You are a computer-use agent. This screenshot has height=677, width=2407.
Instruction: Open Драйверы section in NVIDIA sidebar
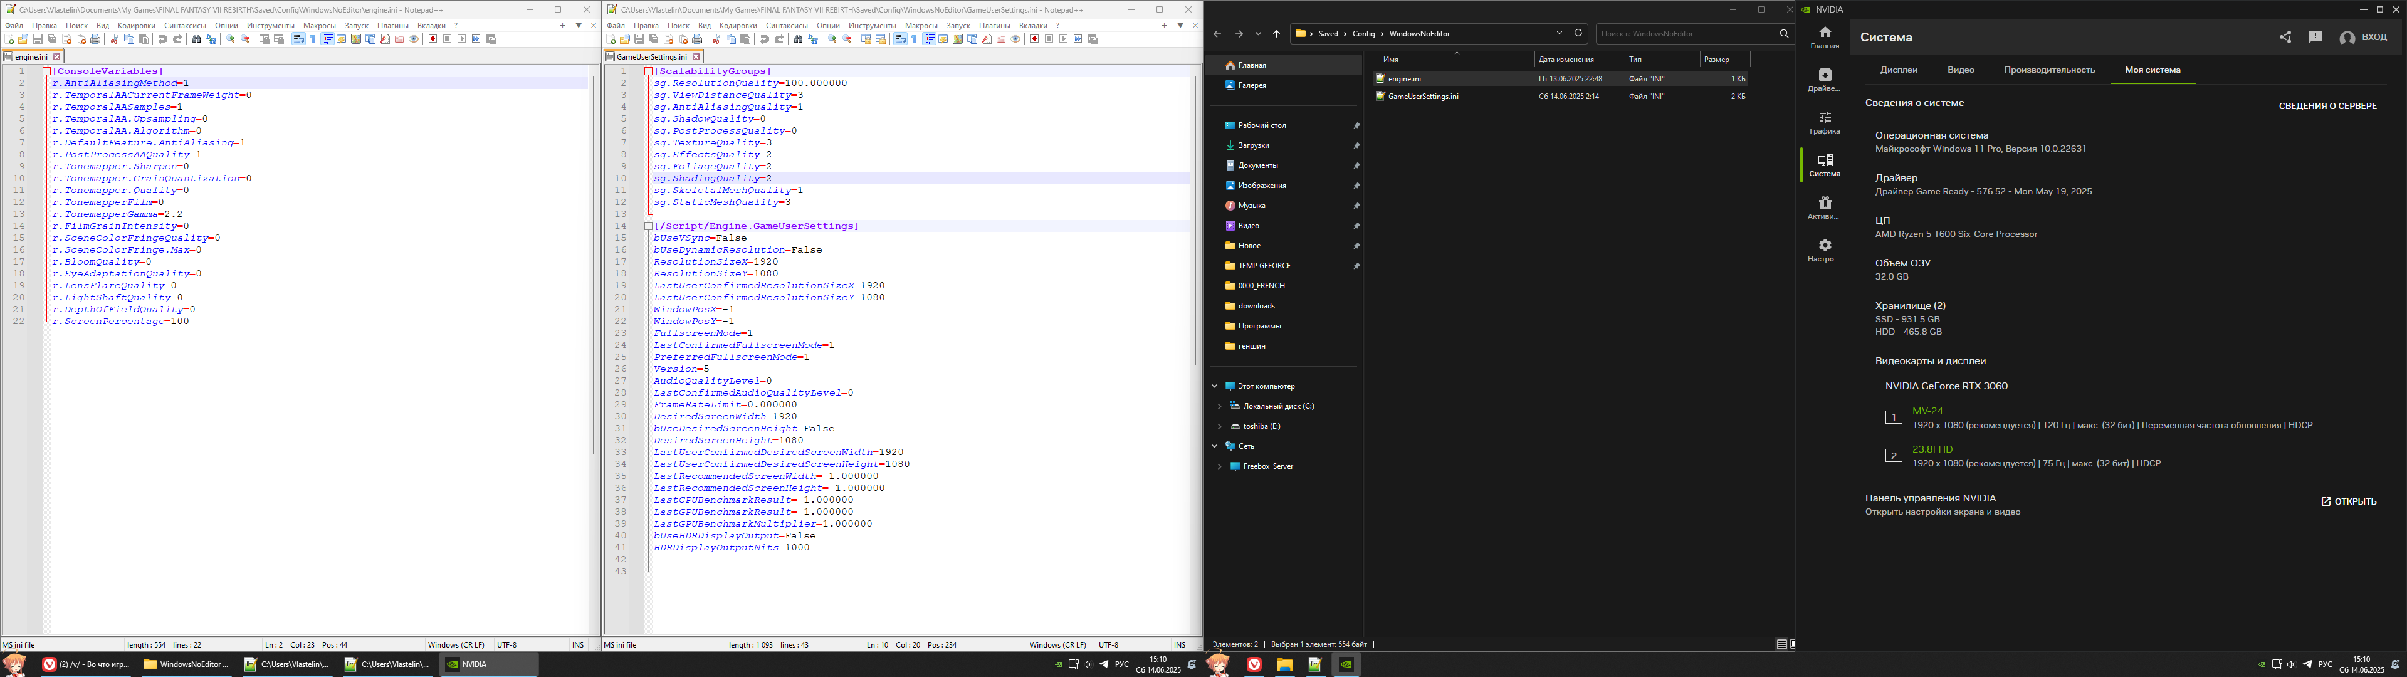pos(1824,80)
